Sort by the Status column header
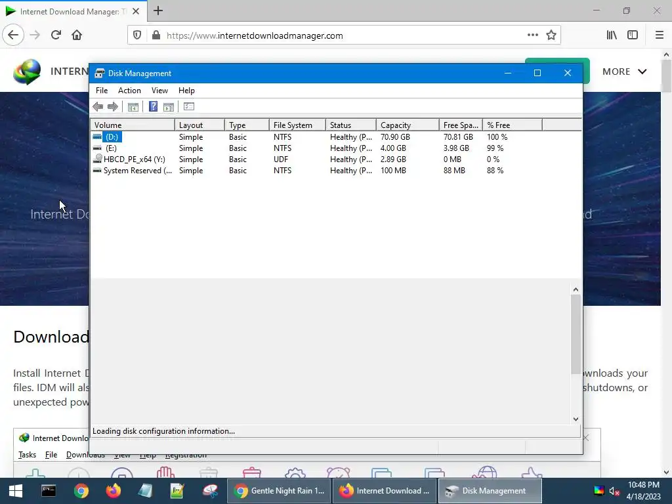This screenshot has height=504, width=672. (351, 125)
